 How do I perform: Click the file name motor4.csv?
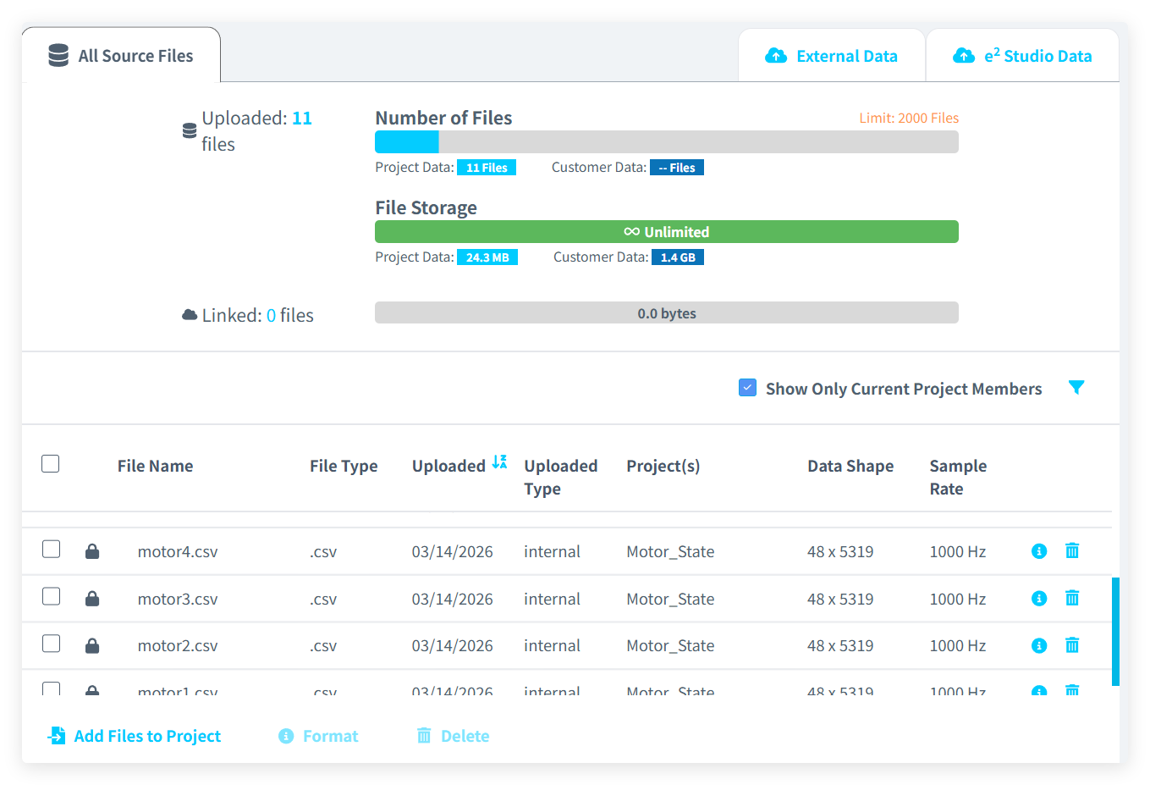tap(178, 551)
